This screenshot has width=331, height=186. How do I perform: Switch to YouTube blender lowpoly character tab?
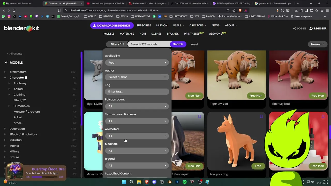pyautogui.click(x=105, y=3)
